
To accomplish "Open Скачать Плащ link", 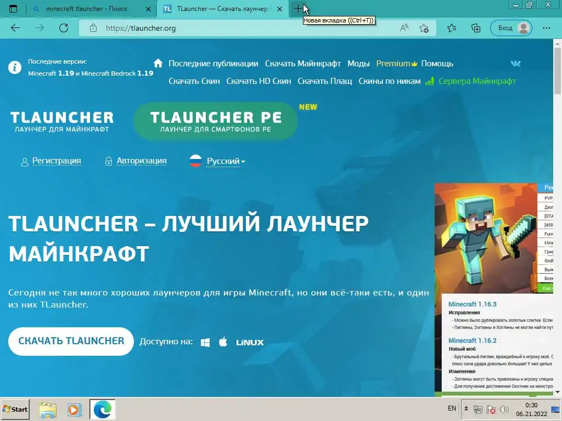I will pyautogui.click(x=325, y=81).
